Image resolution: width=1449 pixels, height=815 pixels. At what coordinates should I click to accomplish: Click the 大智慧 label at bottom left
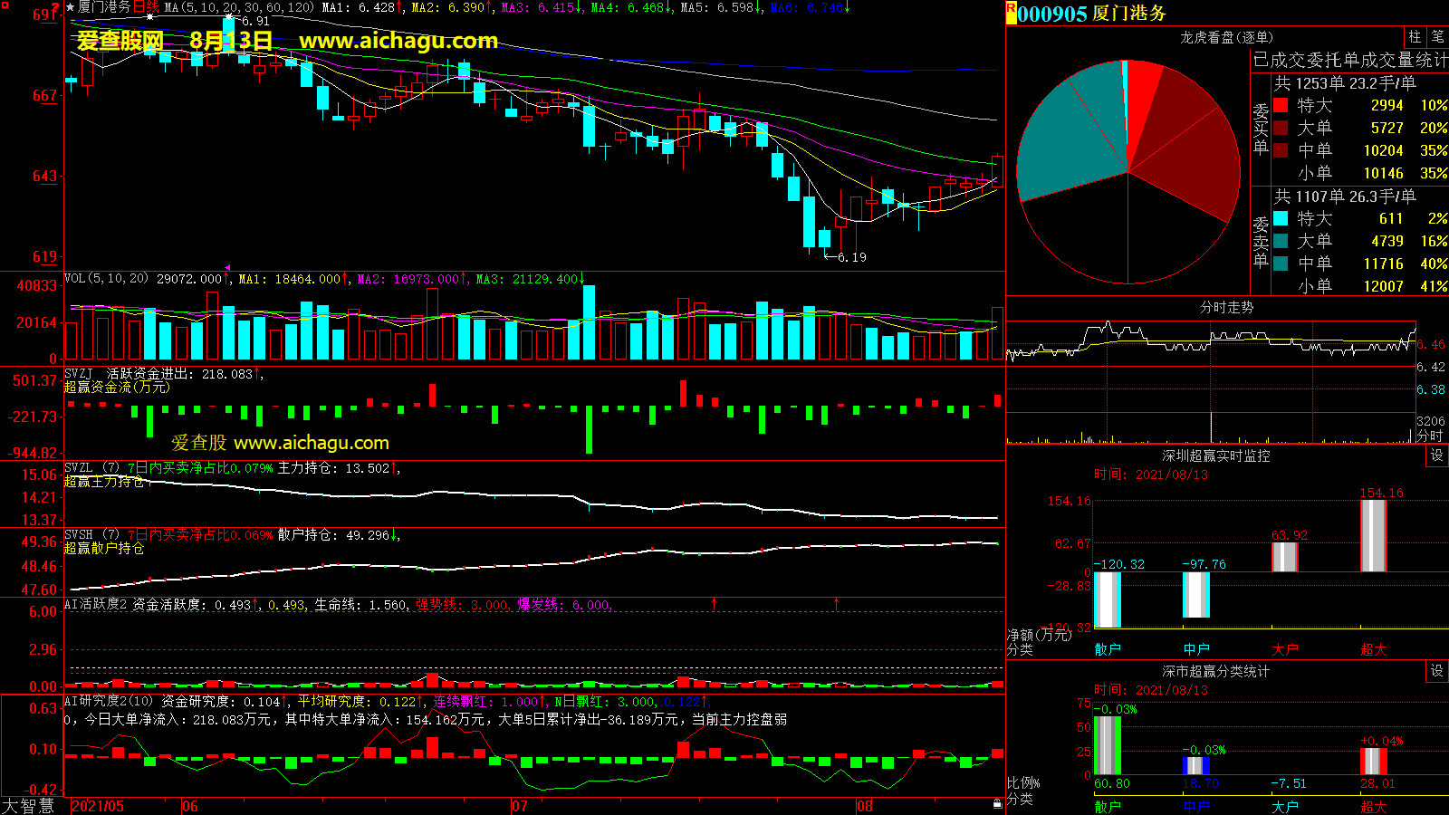tap(28, 805)
